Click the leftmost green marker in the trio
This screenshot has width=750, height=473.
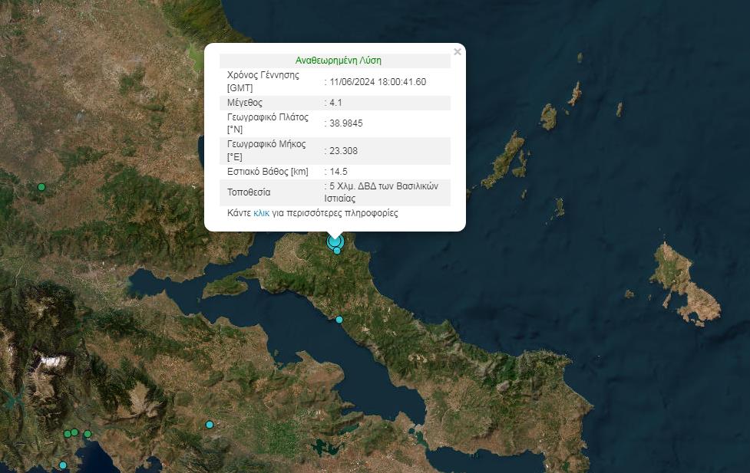pyautogui.click(x=68, y=434)
